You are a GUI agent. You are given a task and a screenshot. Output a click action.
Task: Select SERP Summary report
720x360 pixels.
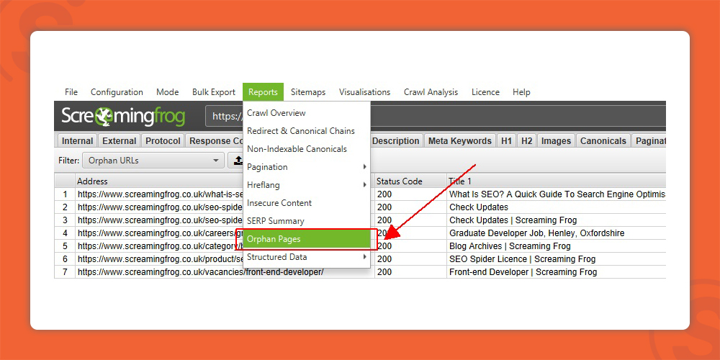(x=307, y=221)
